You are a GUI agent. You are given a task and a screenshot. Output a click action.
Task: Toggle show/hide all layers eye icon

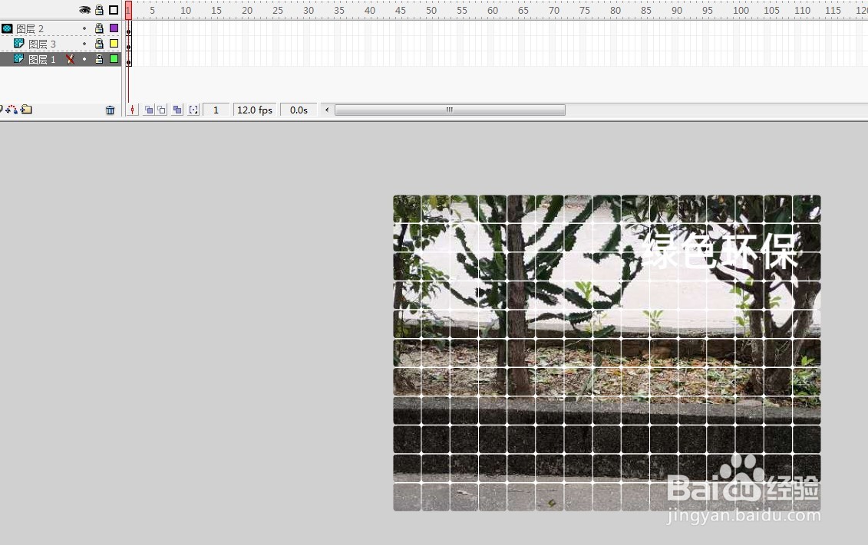click(84, 10)
